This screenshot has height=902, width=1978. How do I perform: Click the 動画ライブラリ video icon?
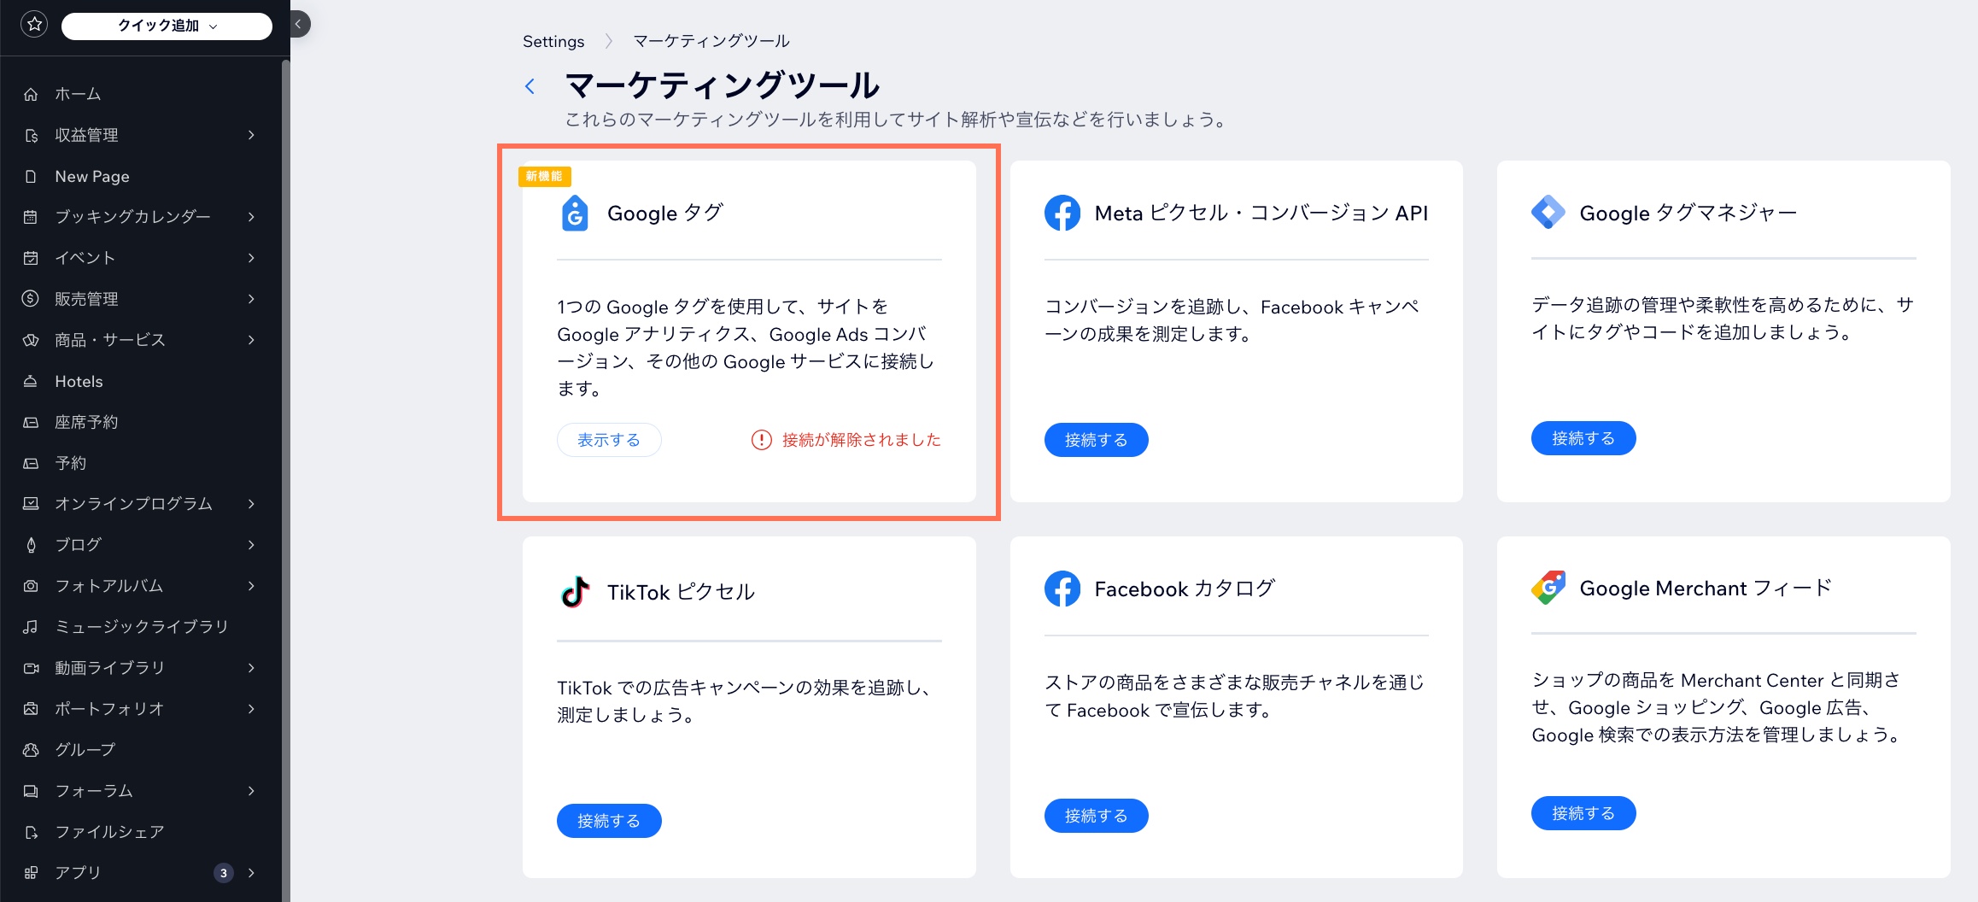(32, 667)
